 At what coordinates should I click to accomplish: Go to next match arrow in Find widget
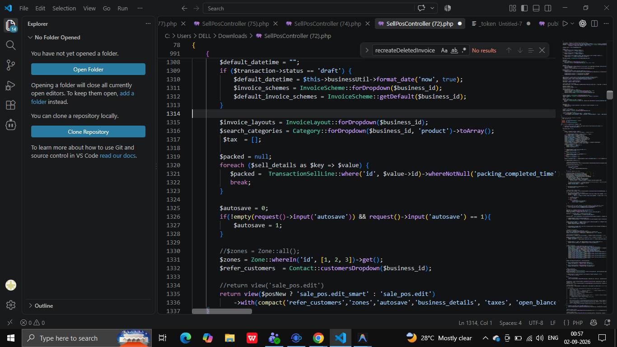pos(520,50)
